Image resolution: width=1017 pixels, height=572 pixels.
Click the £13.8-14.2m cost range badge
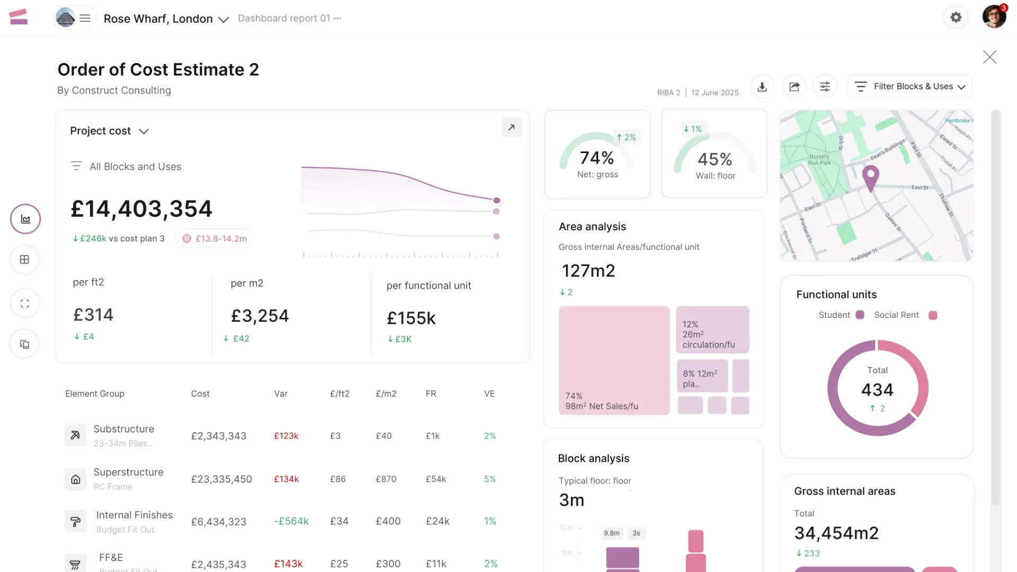pos(215,239)
